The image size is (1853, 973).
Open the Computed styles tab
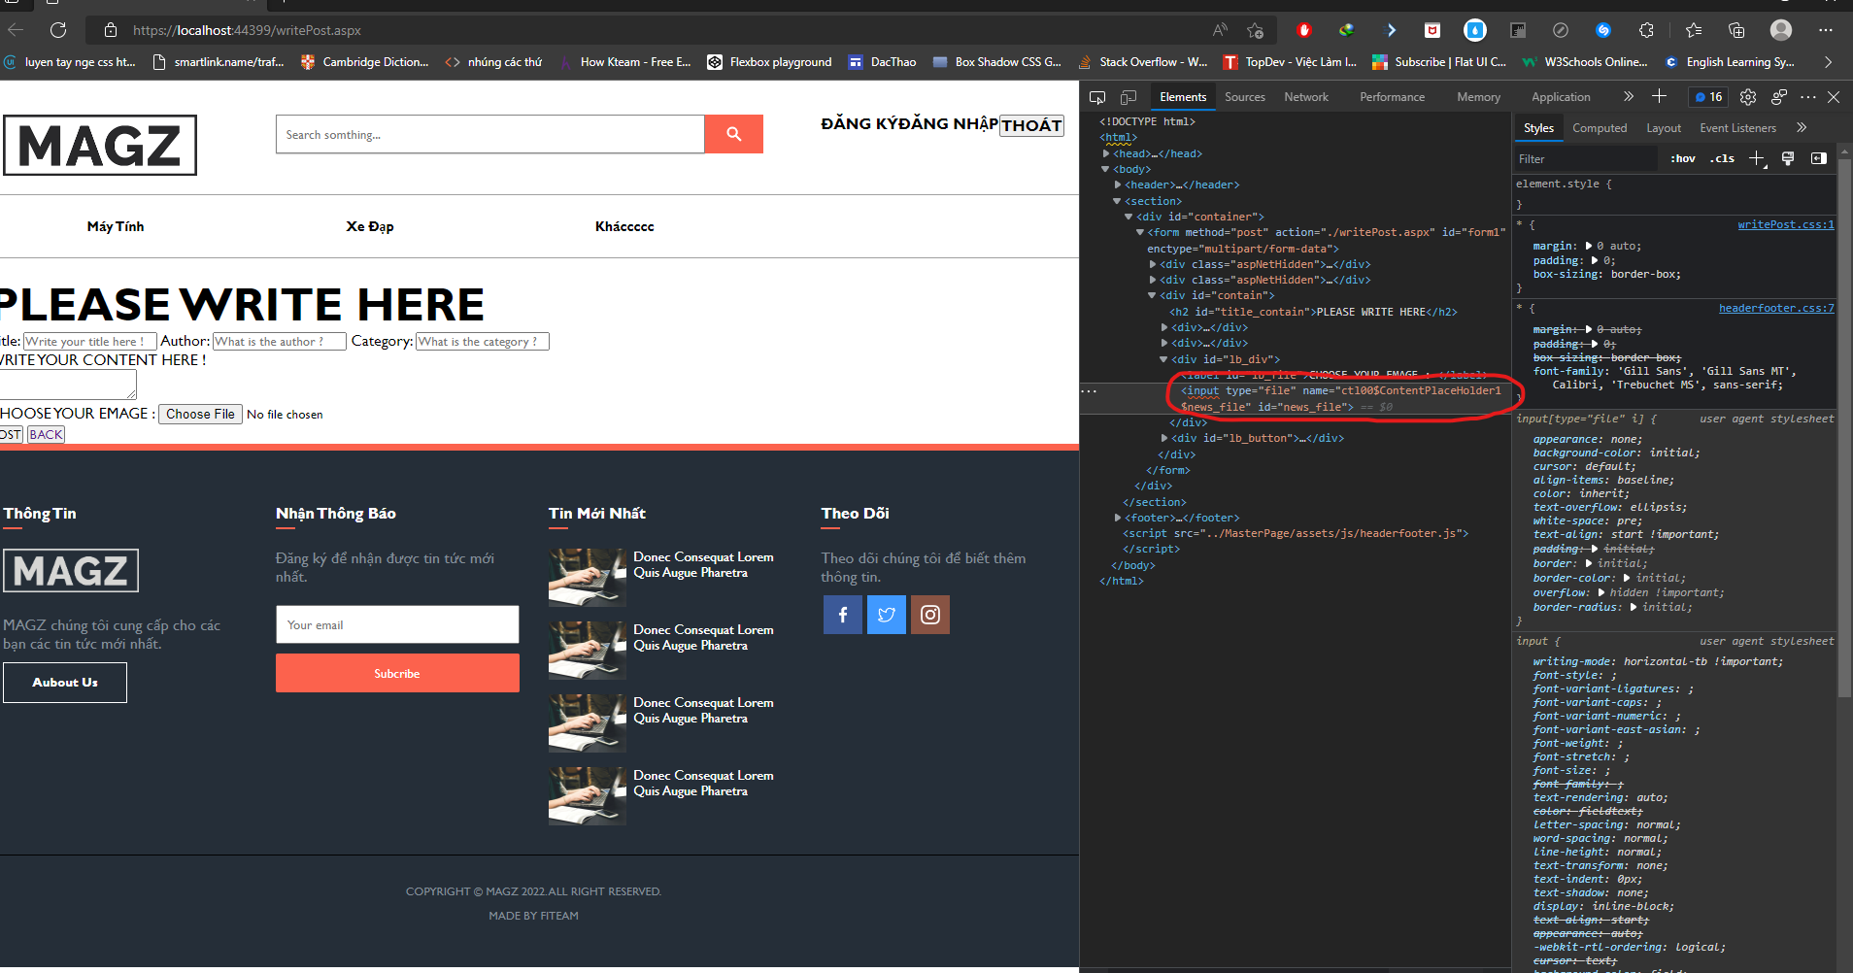coord(1600,128)
